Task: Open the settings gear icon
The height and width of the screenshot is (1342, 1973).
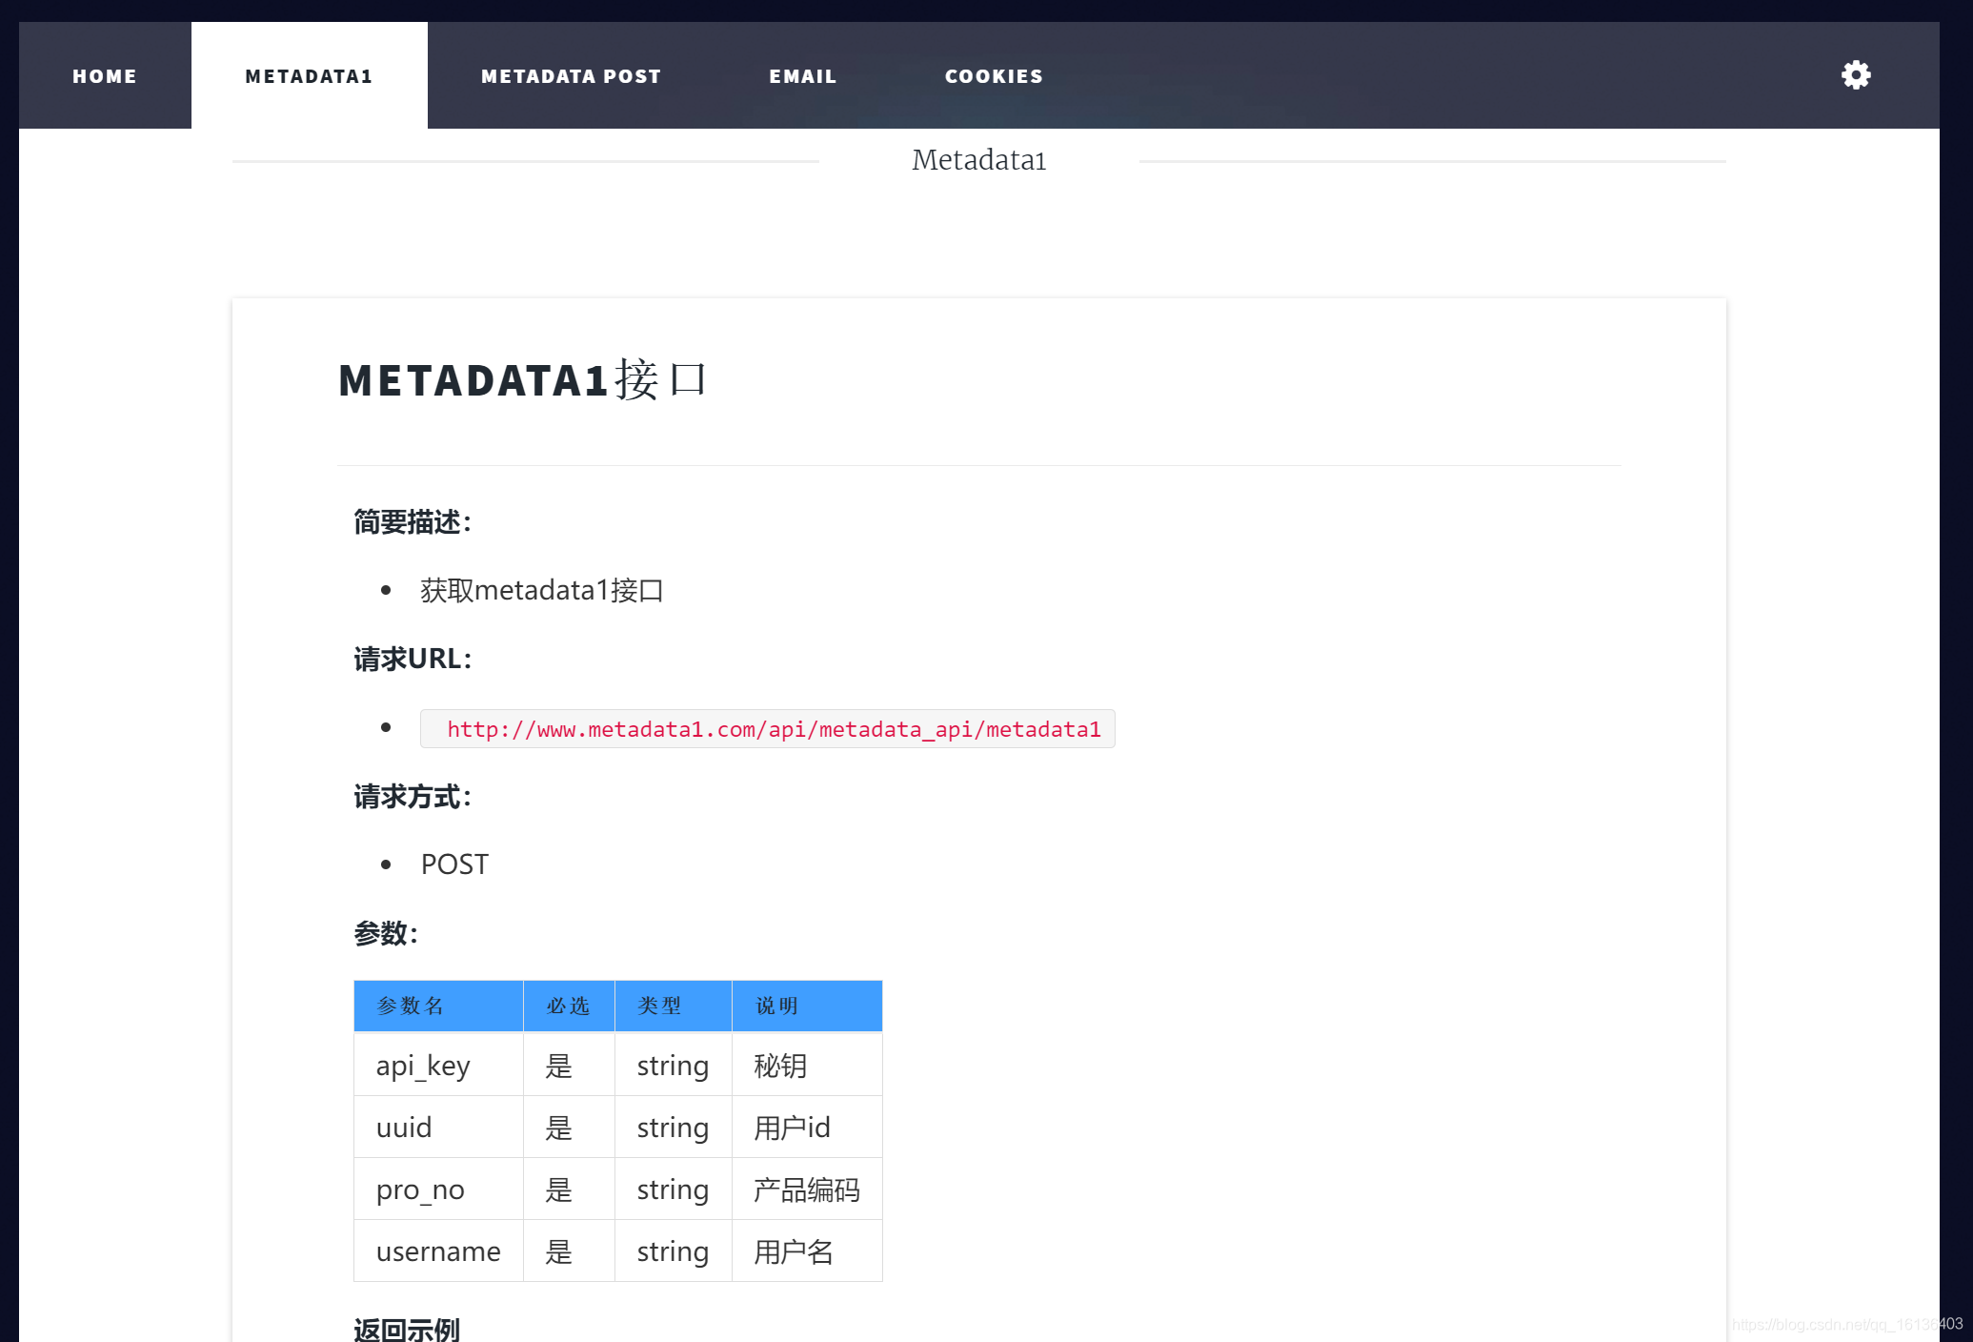Action: [1855, 75]
